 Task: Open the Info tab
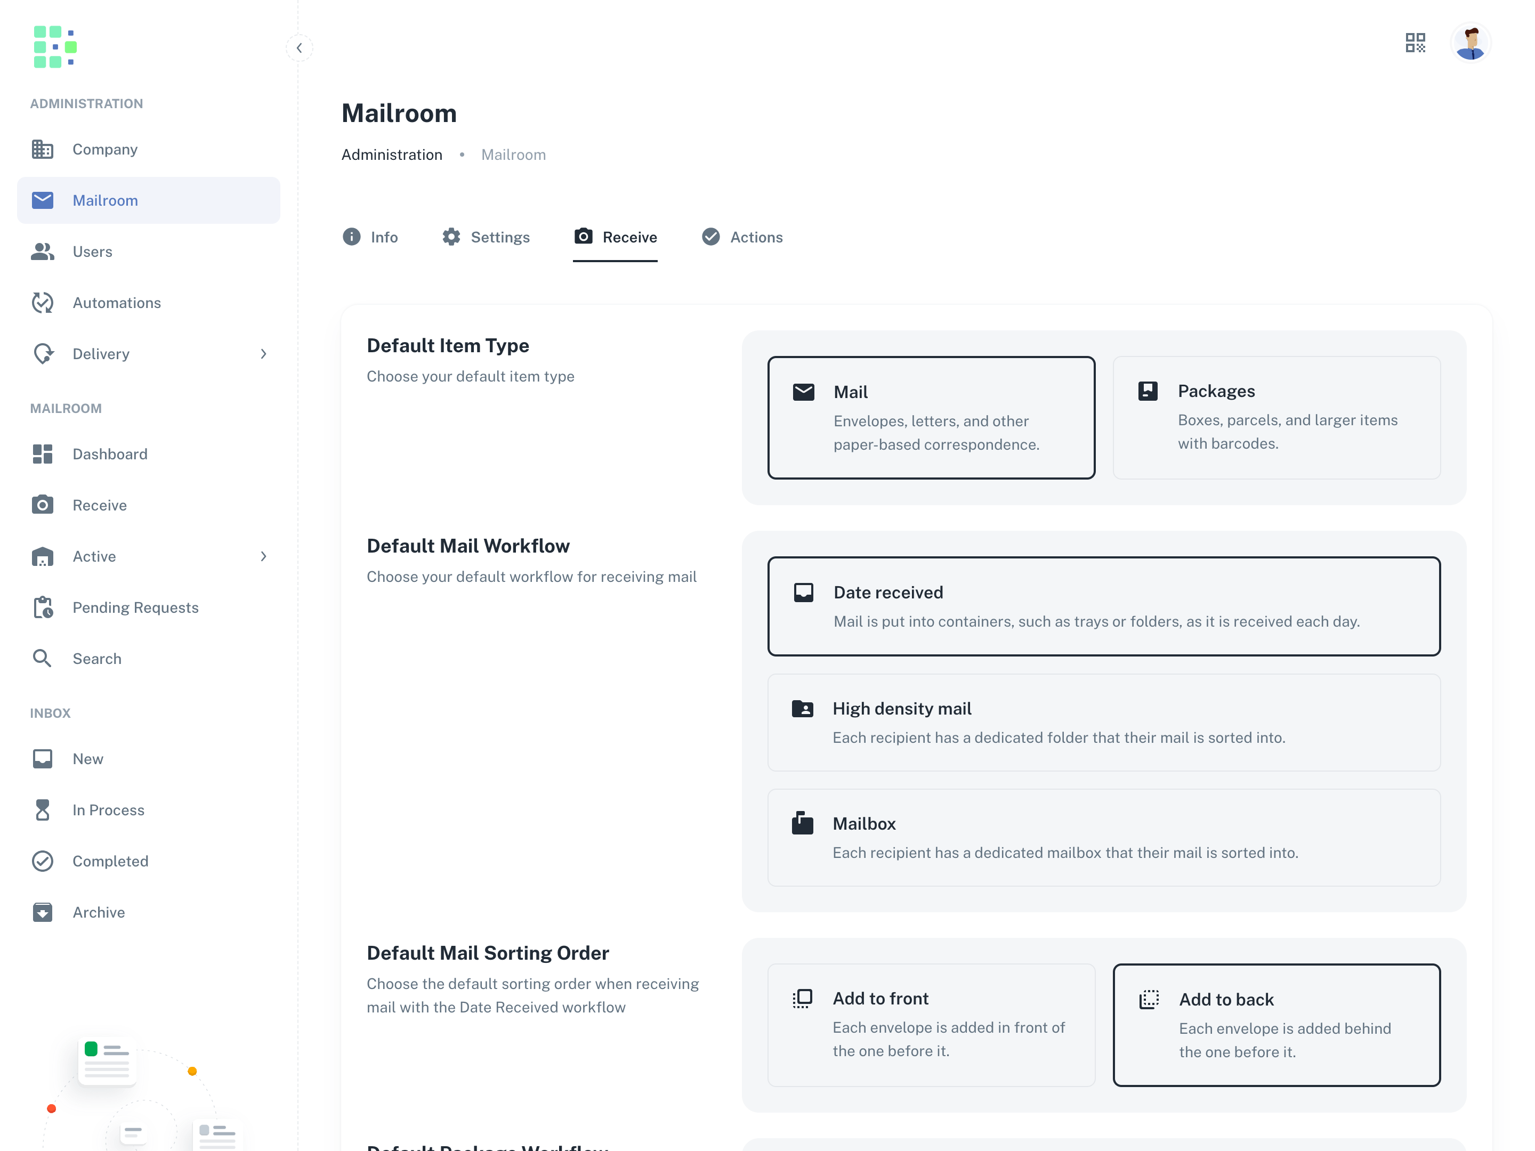370,237
